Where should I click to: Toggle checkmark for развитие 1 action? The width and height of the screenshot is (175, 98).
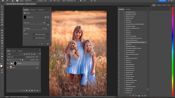[x=119, y=20]
